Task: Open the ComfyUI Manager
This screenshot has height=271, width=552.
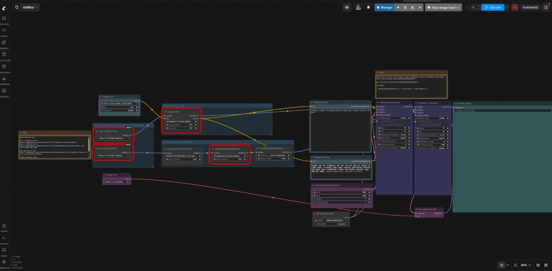Action: 384,8
